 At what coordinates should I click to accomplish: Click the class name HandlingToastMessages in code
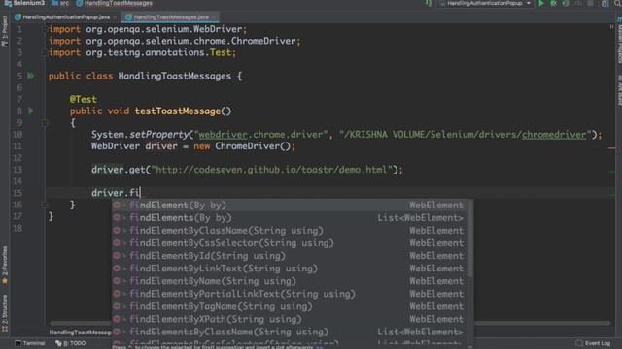point(175,76)
